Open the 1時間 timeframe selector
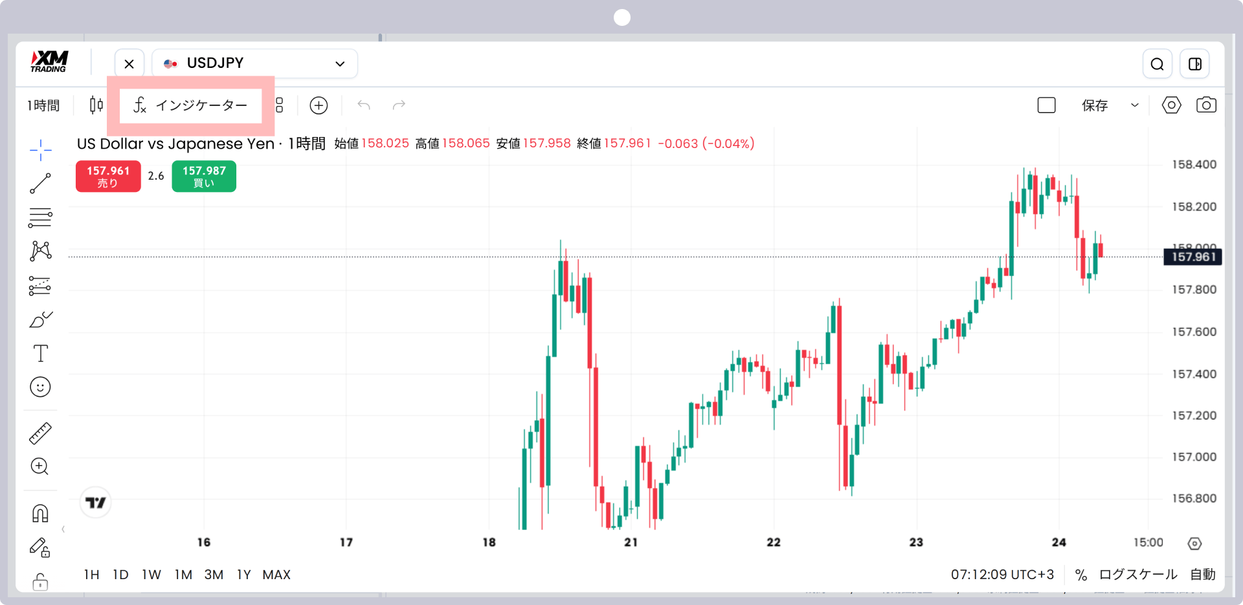Screen dimensions: 1243x605 click(x=43, y=105)
